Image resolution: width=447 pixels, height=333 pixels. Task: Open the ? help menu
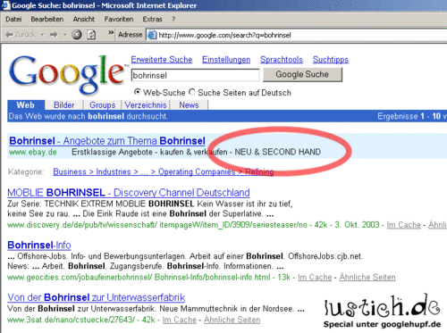173,20
